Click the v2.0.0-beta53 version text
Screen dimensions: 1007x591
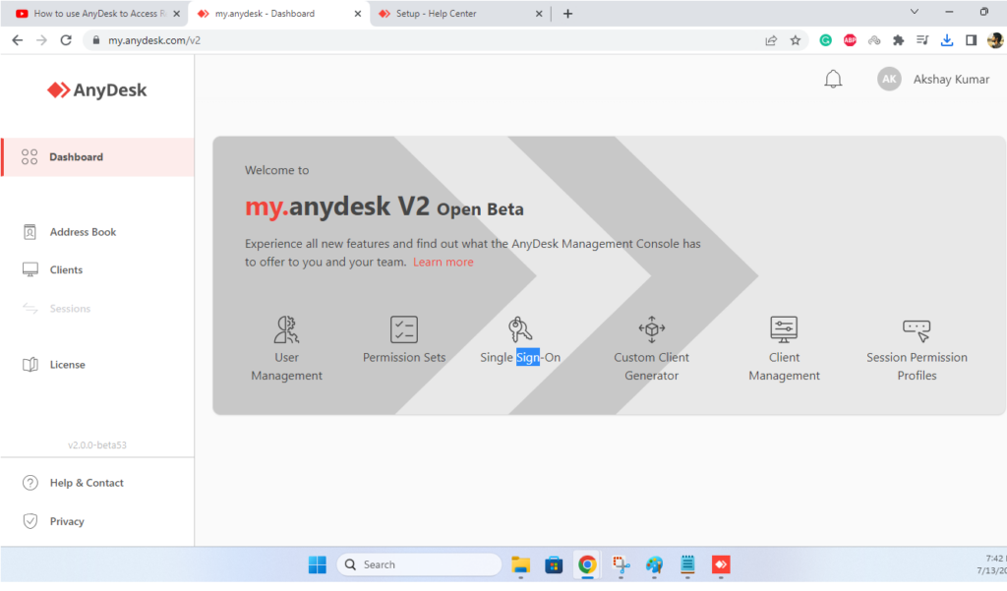point(97,444)
